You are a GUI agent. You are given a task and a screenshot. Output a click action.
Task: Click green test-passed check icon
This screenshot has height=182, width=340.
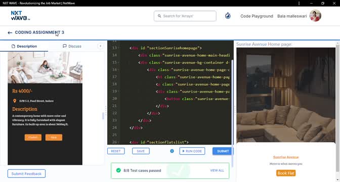coord(118,170)
